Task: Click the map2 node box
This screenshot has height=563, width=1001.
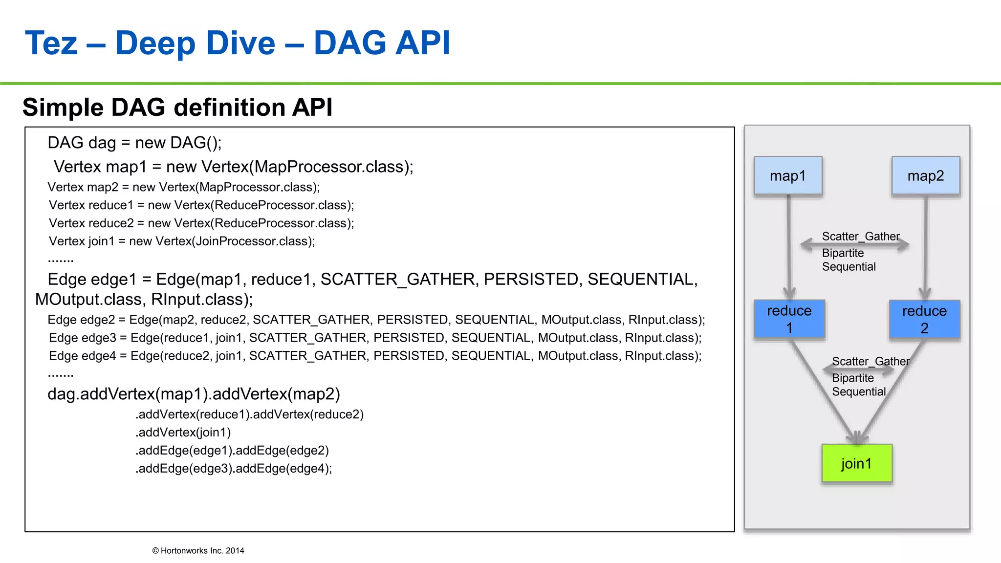Action: click(x=925, y=176)
